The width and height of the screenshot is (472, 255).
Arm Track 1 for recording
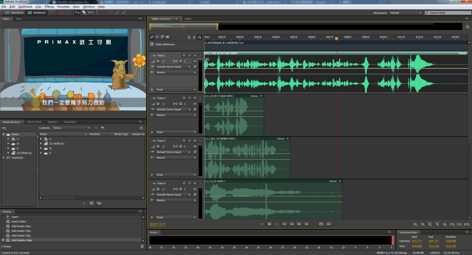[195, 55]
